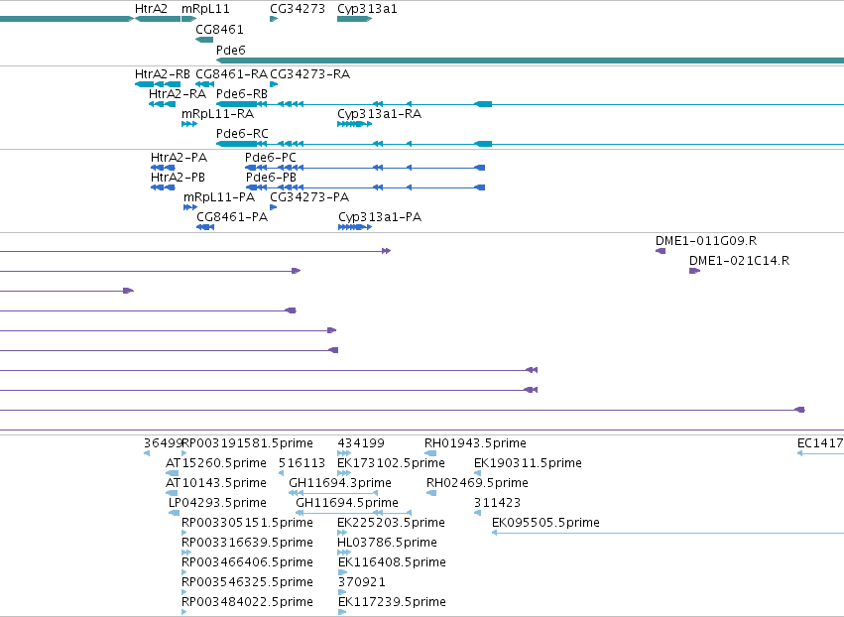Image resolution: width=844 pixels, height=617 pixels.
Task: Select the HtrA2 gene label
Action: pos(151,9)
